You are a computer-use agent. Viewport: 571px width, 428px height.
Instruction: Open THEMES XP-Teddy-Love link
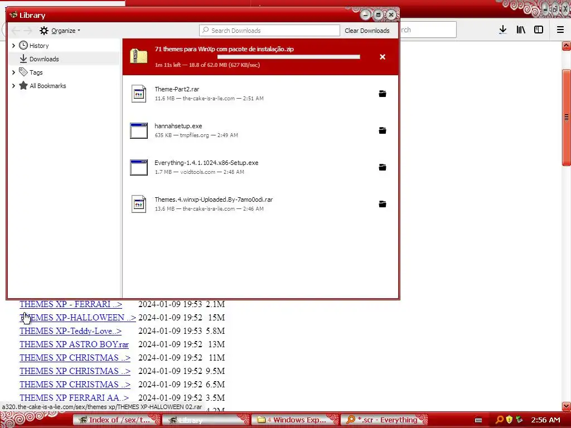pyautogui.click(x=70, y=331)
